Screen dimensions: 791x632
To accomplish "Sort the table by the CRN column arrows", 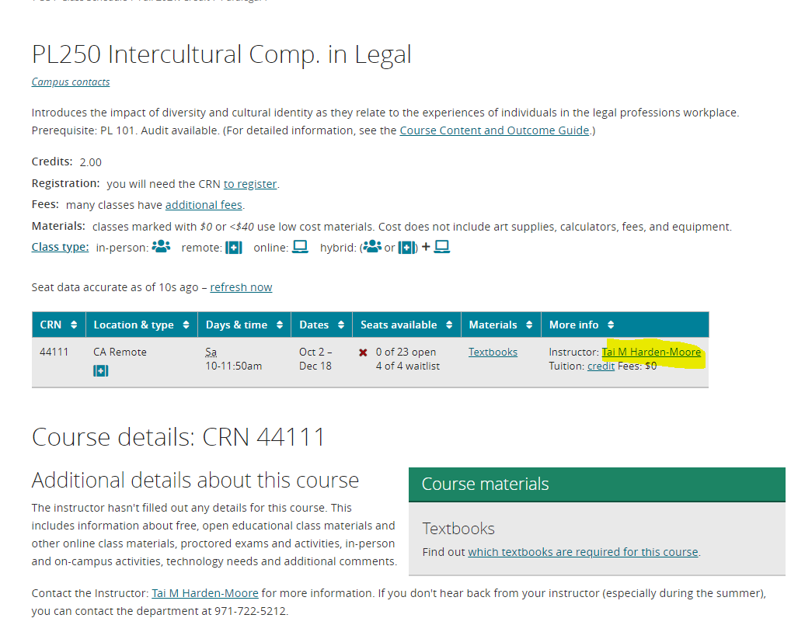I will coord(74,325).
